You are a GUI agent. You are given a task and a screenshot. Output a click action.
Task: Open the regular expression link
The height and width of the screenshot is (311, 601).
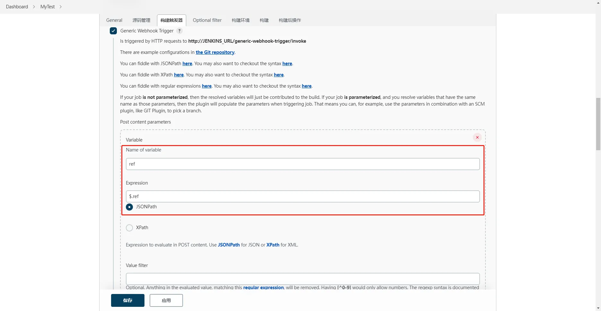coord(263,288)
